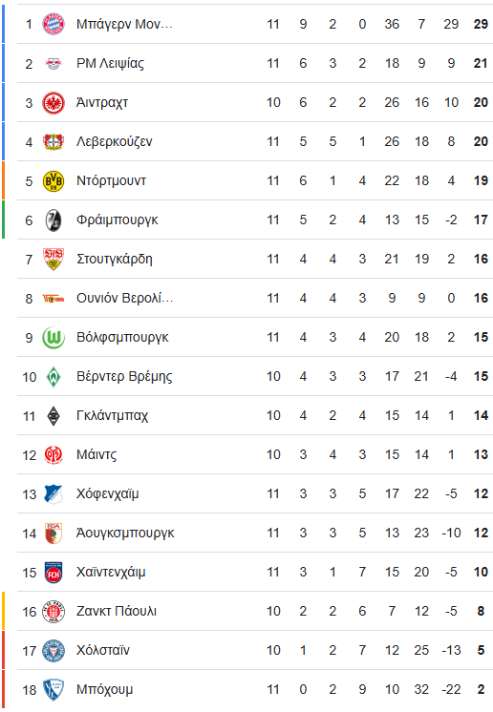
Task: Click the Eintracht Frankfurt eagle logo
Action: 54,103
